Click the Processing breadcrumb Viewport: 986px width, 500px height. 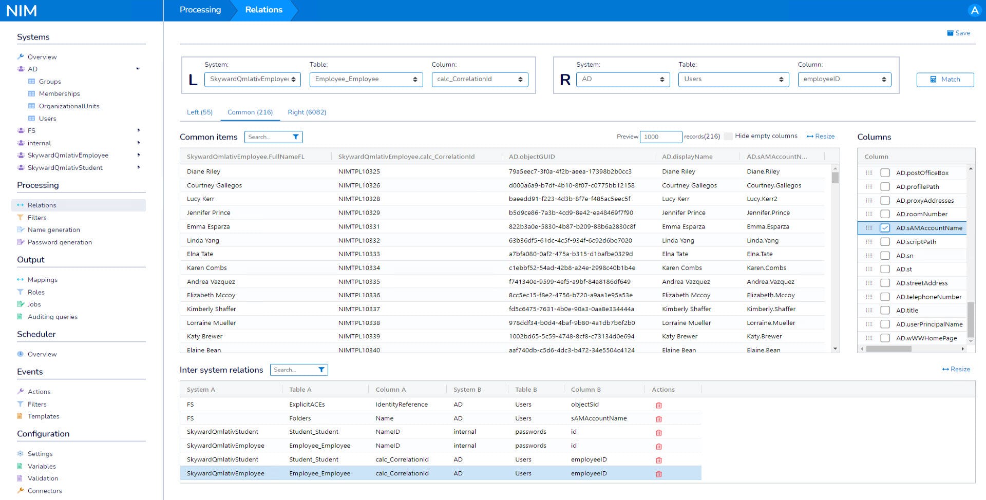click(200, 10)
